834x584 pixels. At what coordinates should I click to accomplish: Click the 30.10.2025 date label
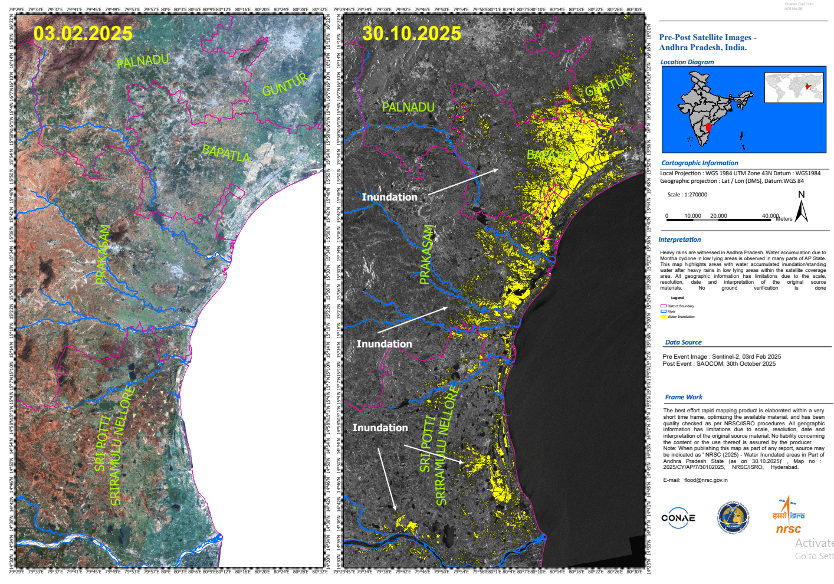[411, 34]
